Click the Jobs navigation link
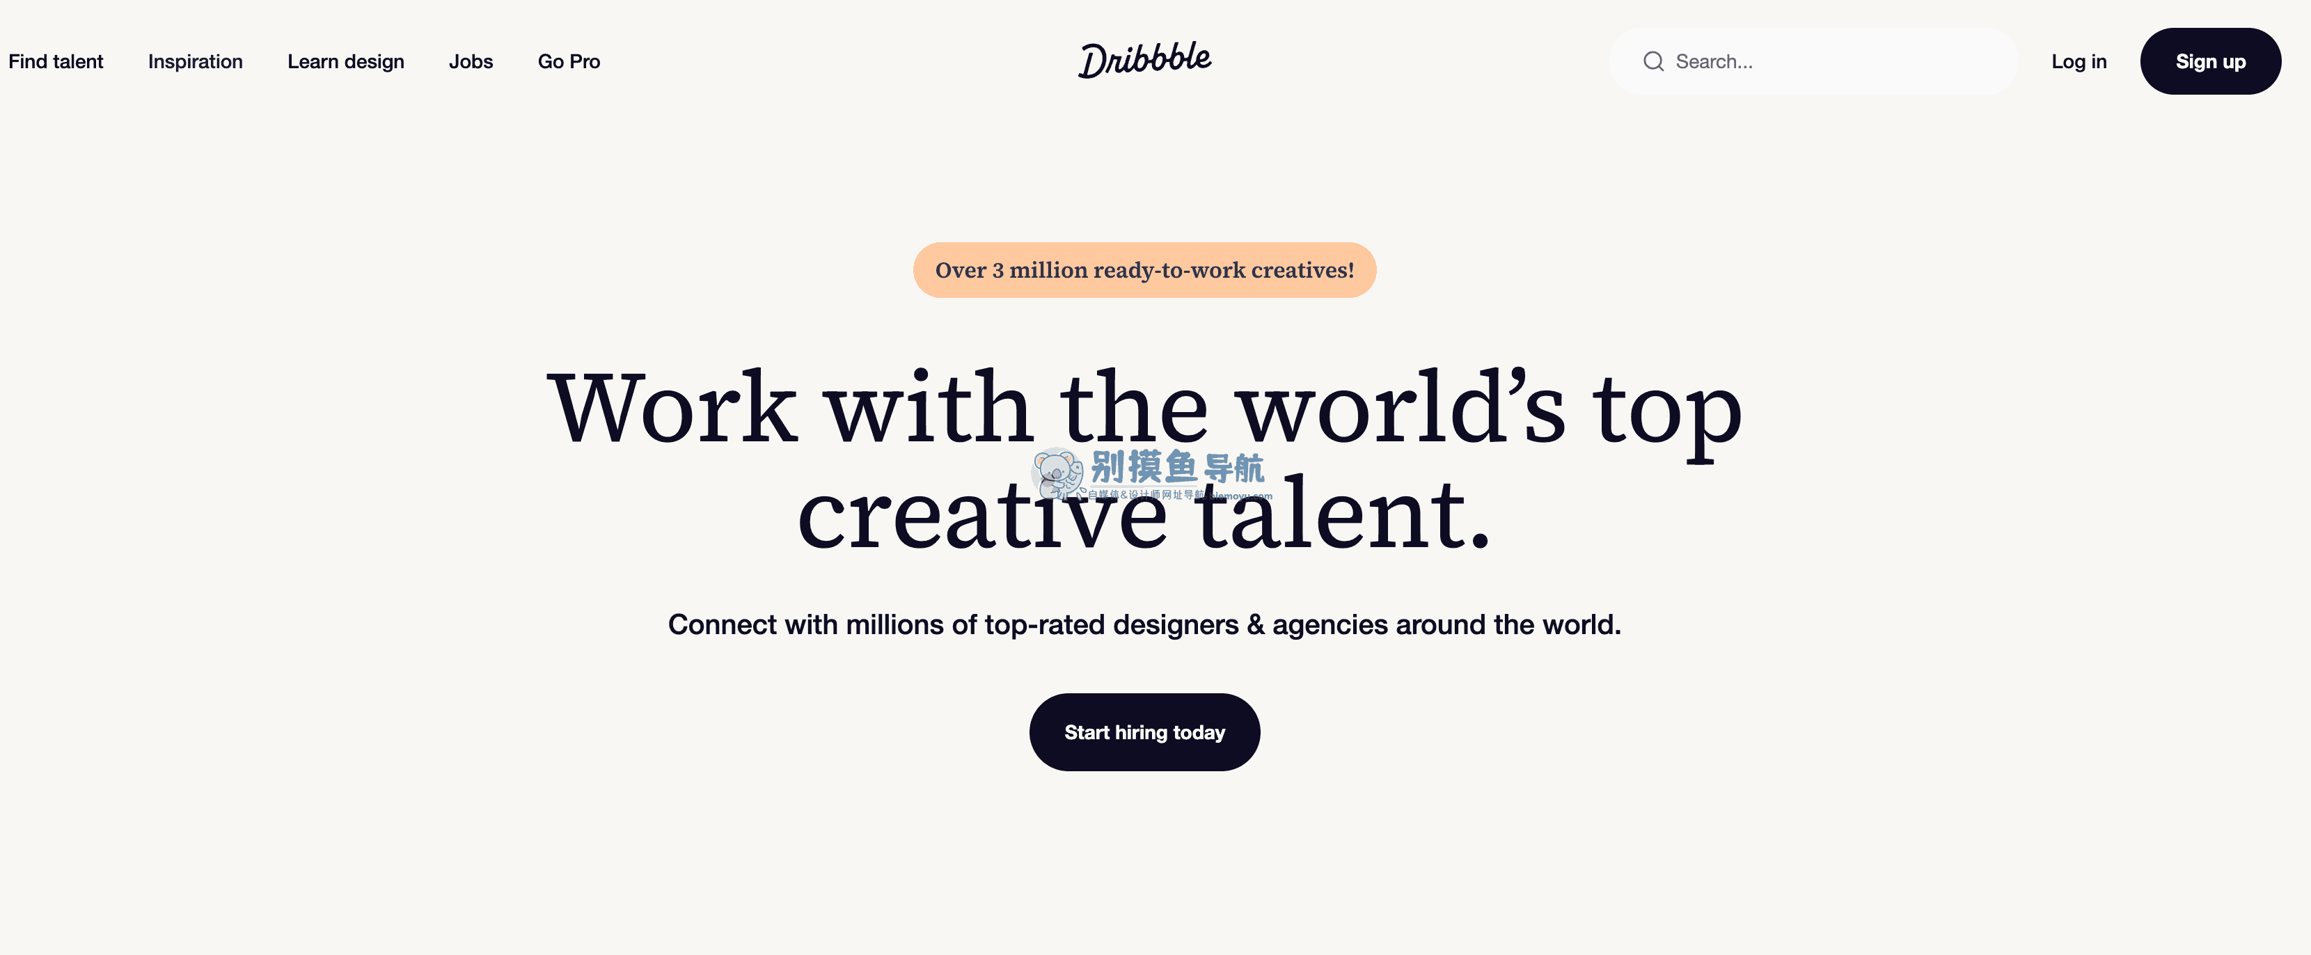 point(470,61)
